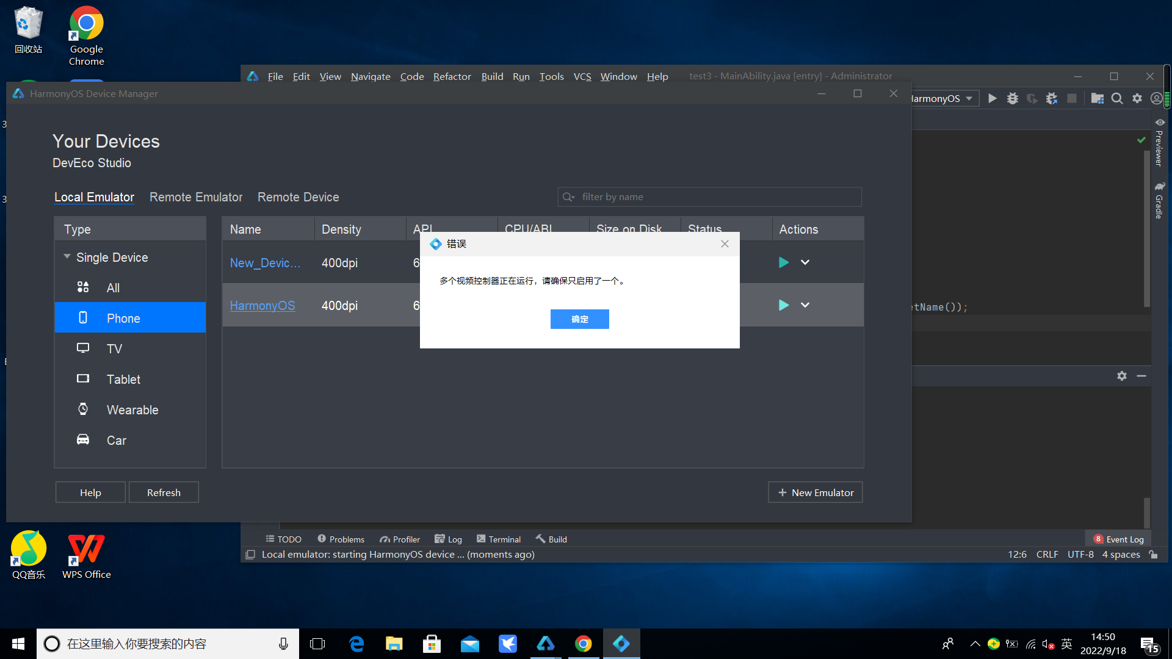Image resolution: width=1172 pixels, height=659 pixels.
Task: Click the New Emulator button
Action: (816, 492)
